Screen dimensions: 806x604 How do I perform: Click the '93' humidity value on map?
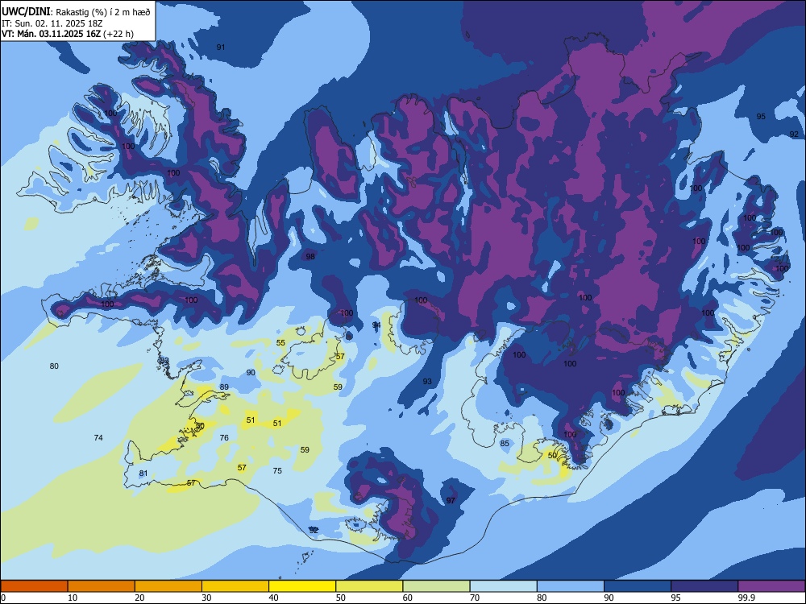click(x=427, y=382)
